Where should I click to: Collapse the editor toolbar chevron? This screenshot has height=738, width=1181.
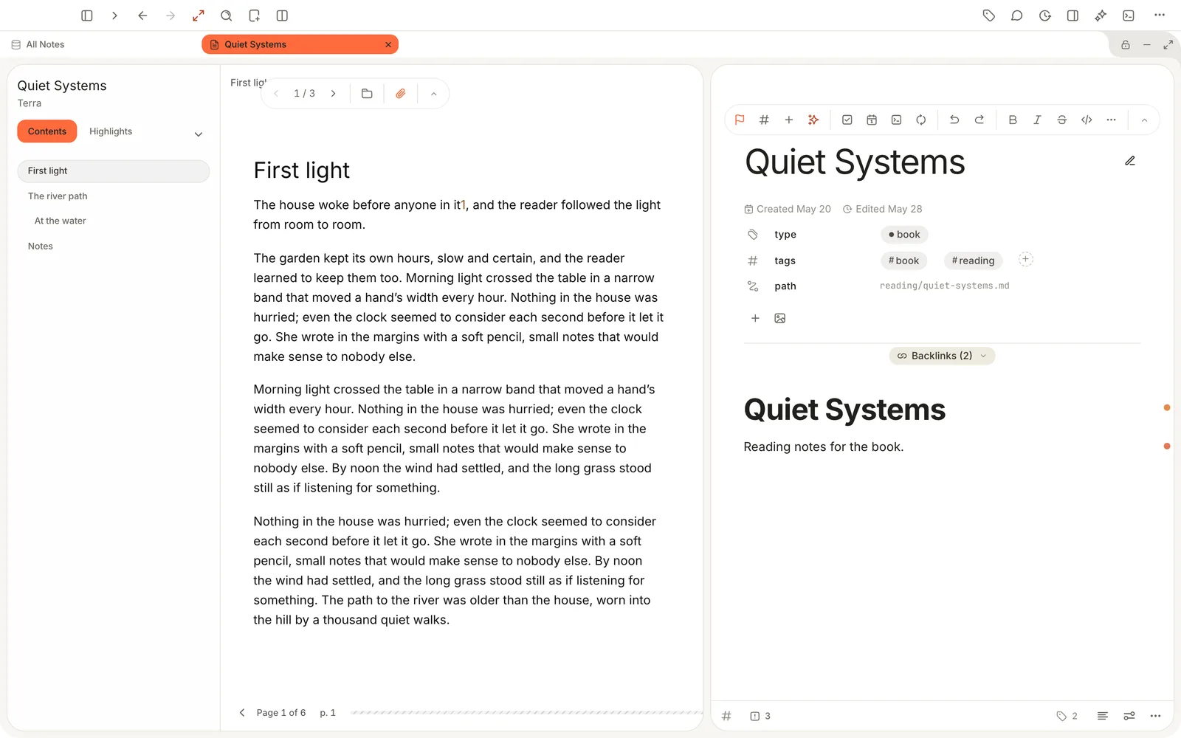[1144, 120]
